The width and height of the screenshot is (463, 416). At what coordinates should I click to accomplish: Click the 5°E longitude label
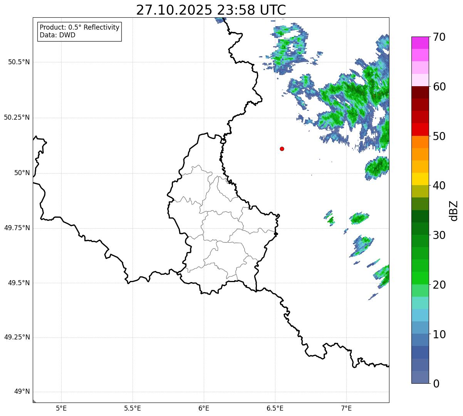tap(61, 408)
